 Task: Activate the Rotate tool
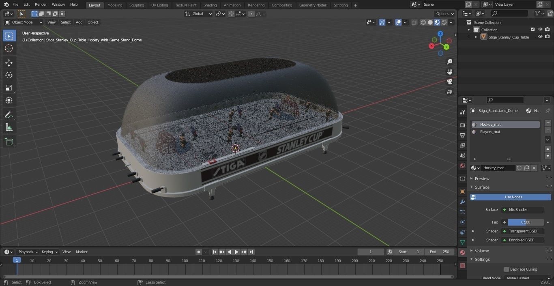click(x=9, y=75)
